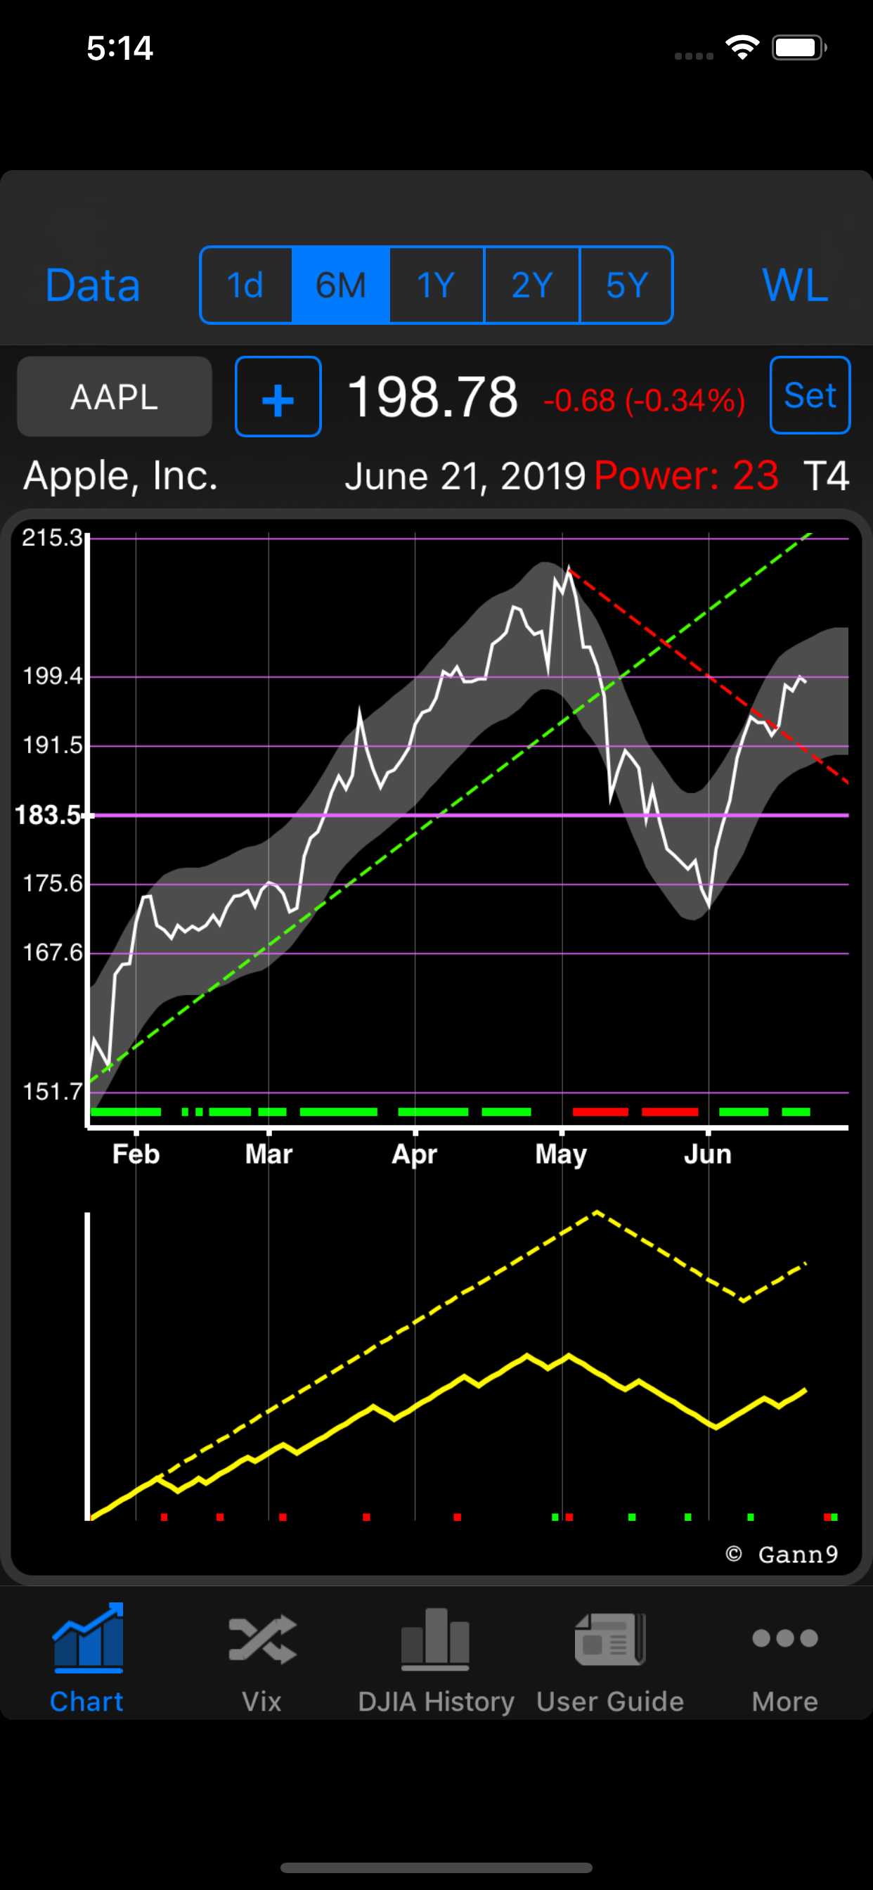Tap the Mar month label

tap(269, 1154)
